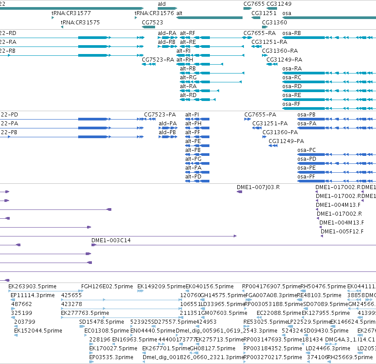Select transcript alt-RB
This screenshot has height=364, width=376.
pos(188,69)
